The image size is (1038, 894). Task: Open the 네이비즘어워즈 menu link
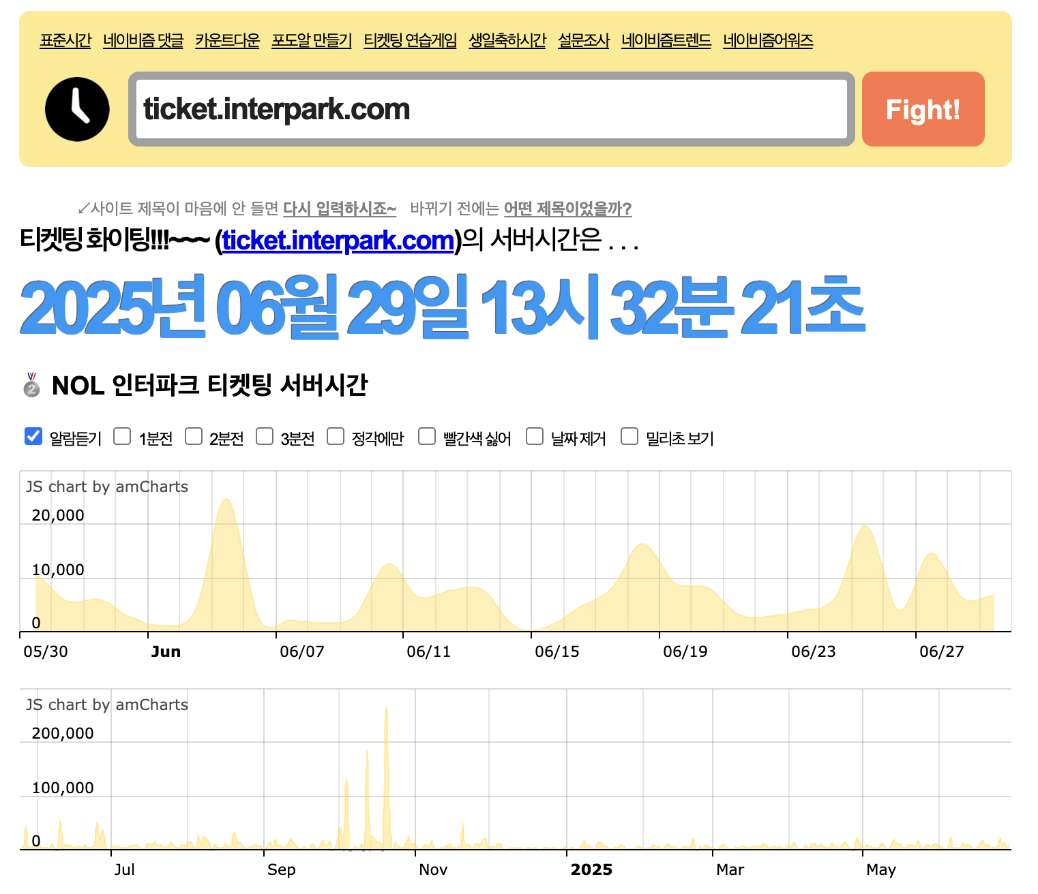pos(768,40)
